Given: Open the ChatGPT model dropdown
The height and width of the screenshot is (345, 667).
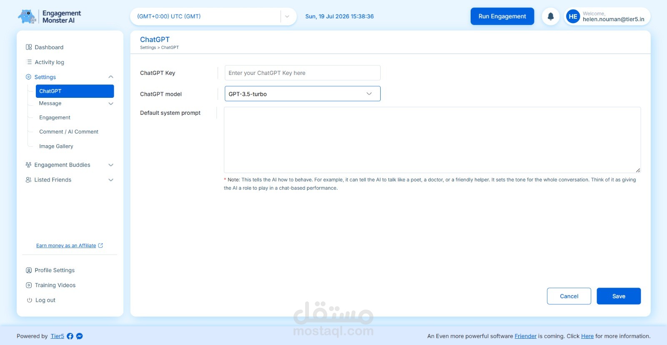Looking at the screenshot, I should 303,94.
